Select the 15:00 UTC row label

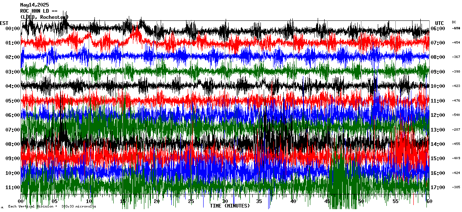(438, 158)
